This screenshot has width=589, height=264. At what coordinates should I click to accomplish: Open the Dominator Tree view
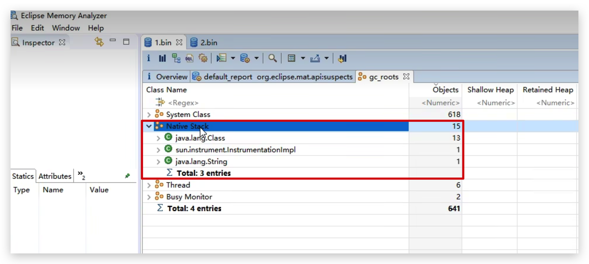pos(176,58)
